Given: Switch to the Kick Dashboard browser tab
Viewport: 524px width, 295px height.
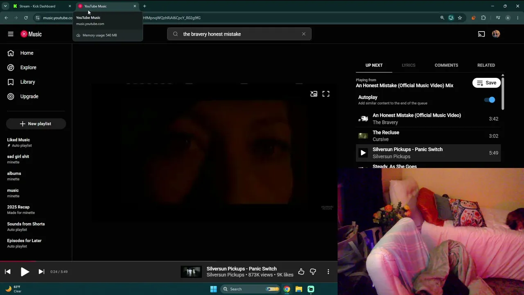Looking at the screenshot, I should pyautogui.click(x=41, y=6).
